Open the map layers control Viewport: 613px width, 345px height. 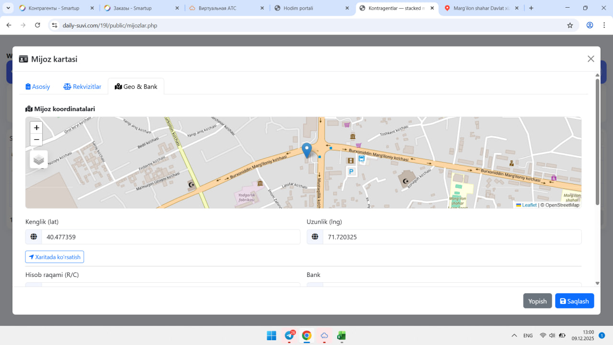[39, 160]
